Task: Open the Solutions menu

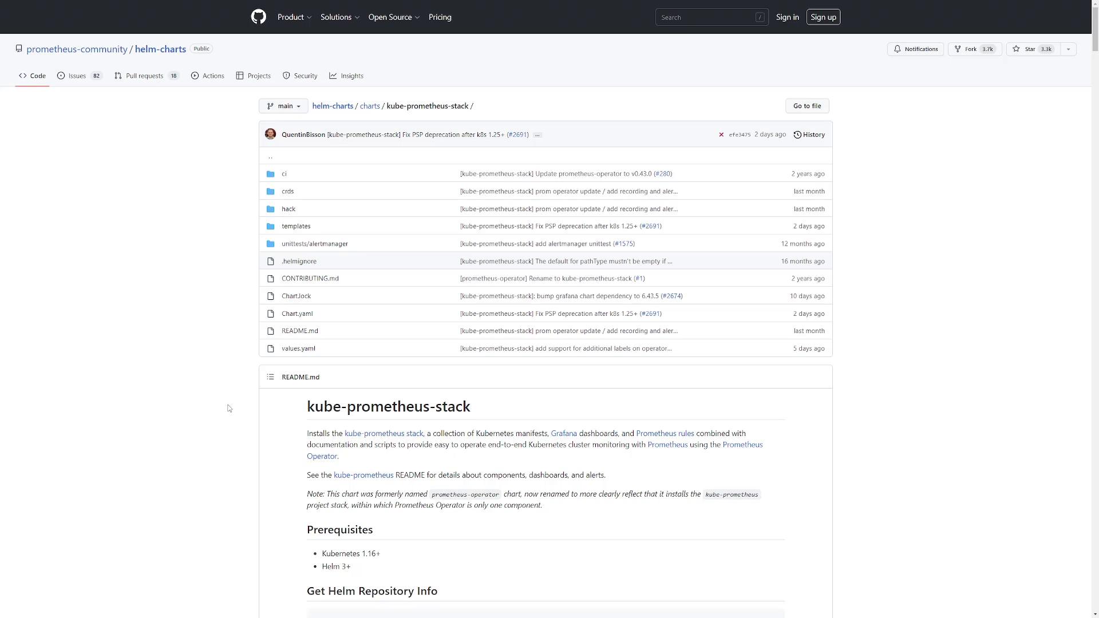Action: [x=339, y=17]
